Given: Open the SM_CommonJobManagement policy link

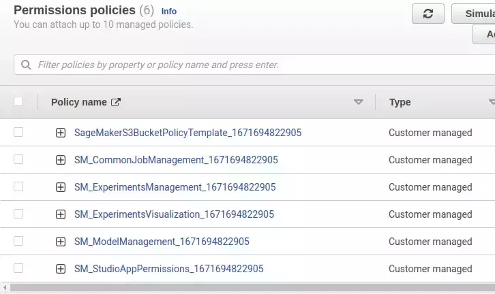Looking at the screenshot, I should click(176, 160).
